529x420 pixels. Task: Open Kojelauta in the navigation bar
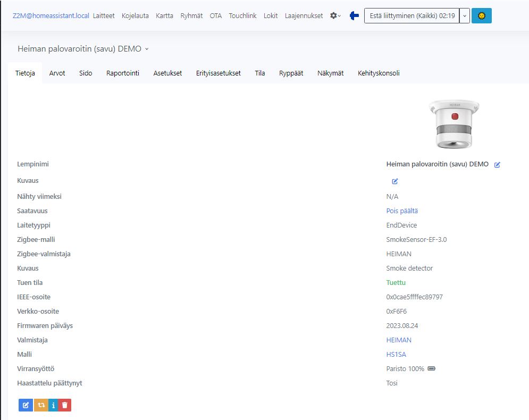coord(135,15)
